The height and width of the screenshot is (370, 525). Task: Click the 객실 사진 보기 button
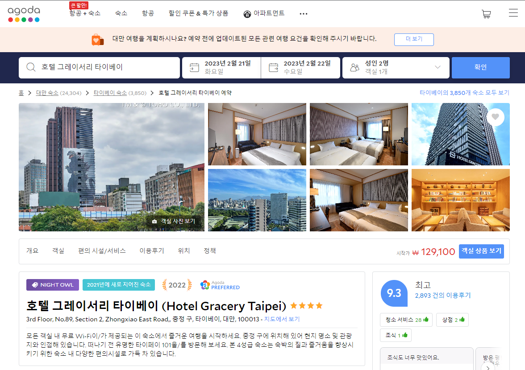click(x=174, y=221)
